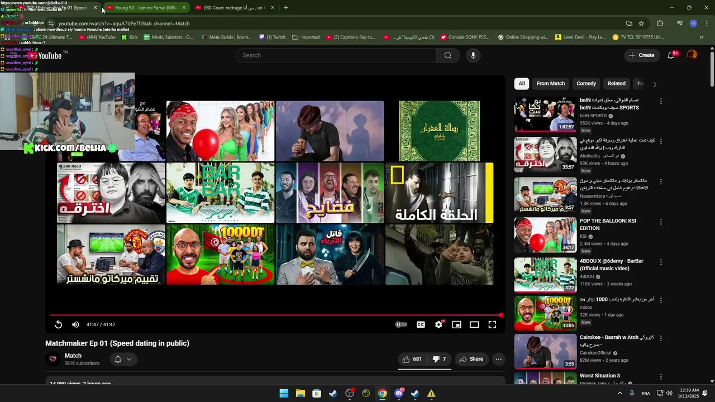Screen dimensions: 715x402
Task: Open POP THE BALLOON: KSI EDITION title
Action: pos(608,224)
